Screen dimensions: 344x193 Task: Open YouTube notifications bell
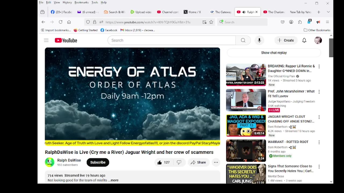click(x=304, y=40)
